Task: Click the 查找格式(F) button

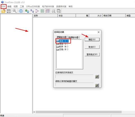Action: (92, 54)
